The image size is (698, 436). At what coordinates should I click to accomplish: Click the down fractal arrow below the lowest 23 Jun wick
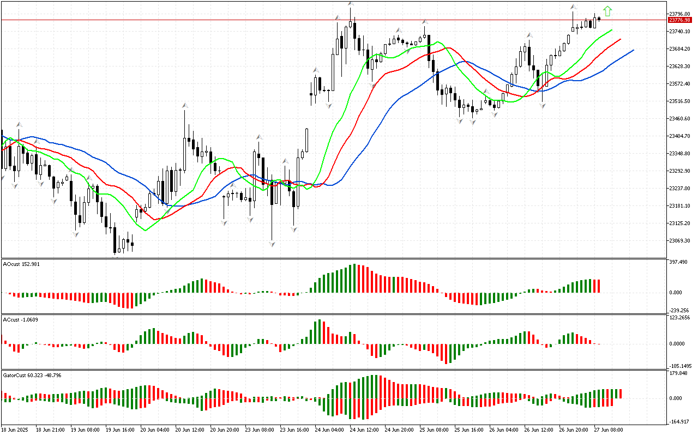click(x=272, y=244)
